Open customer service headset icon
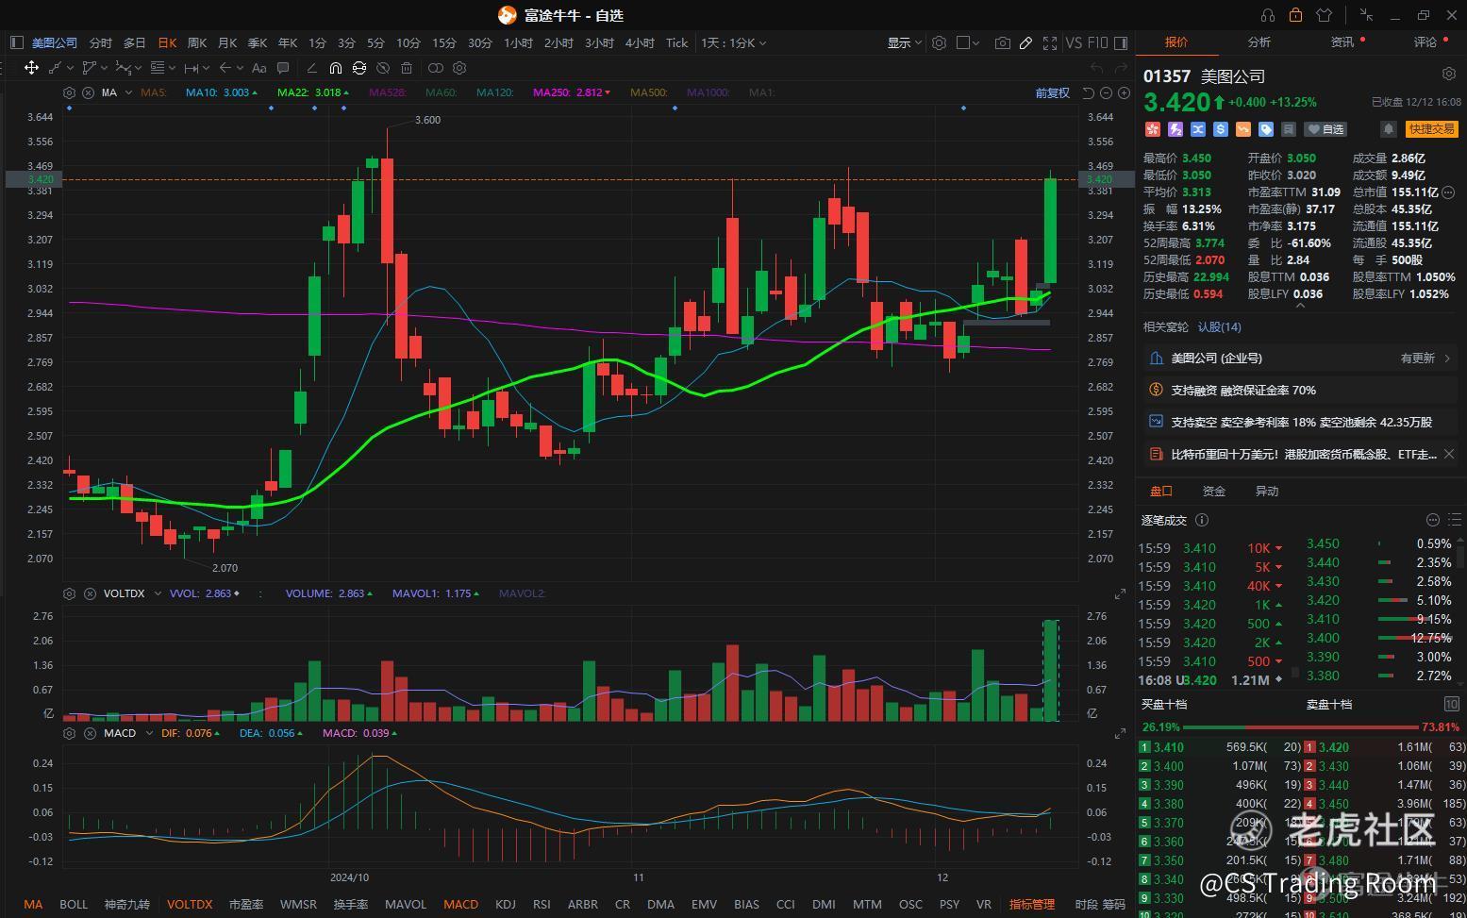The height and width of the screenshot is (918, 1467). click(x=1268, y=15)
